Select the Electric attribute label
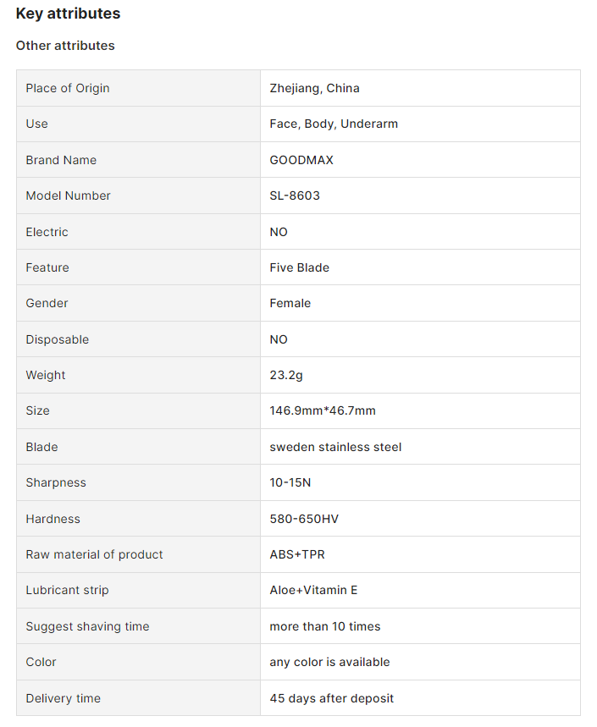The height and width of the screenshot is (727, 597). [47, 232]
